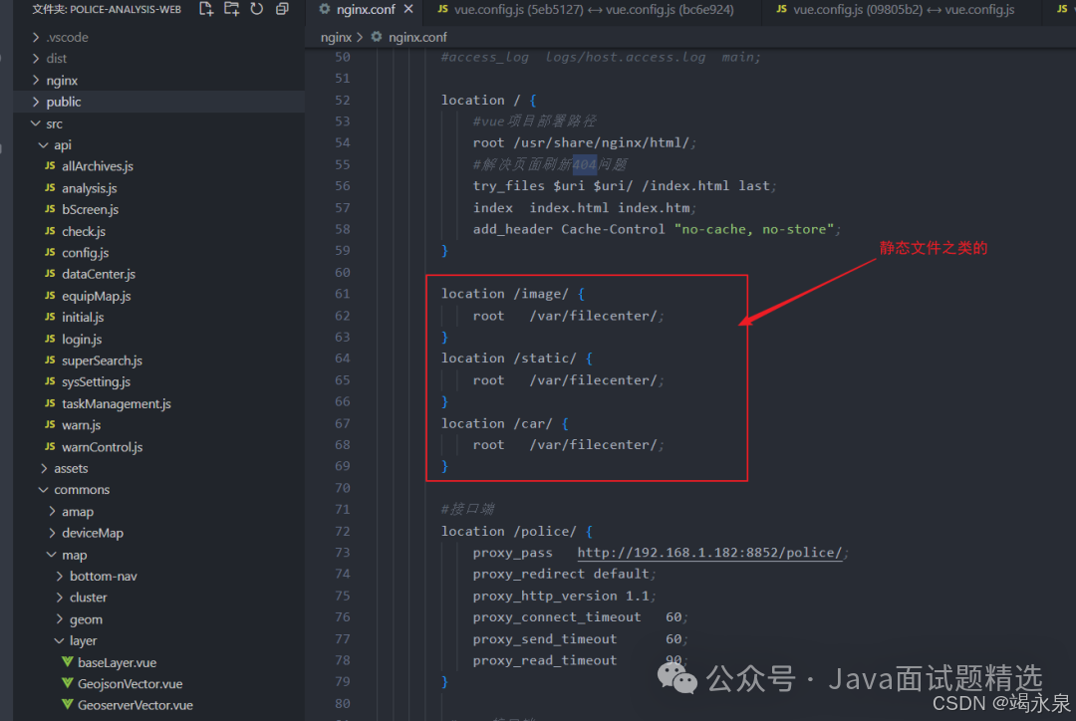
Task: Click the gear icon on nginx.conf tab
Action: (325, 9)
